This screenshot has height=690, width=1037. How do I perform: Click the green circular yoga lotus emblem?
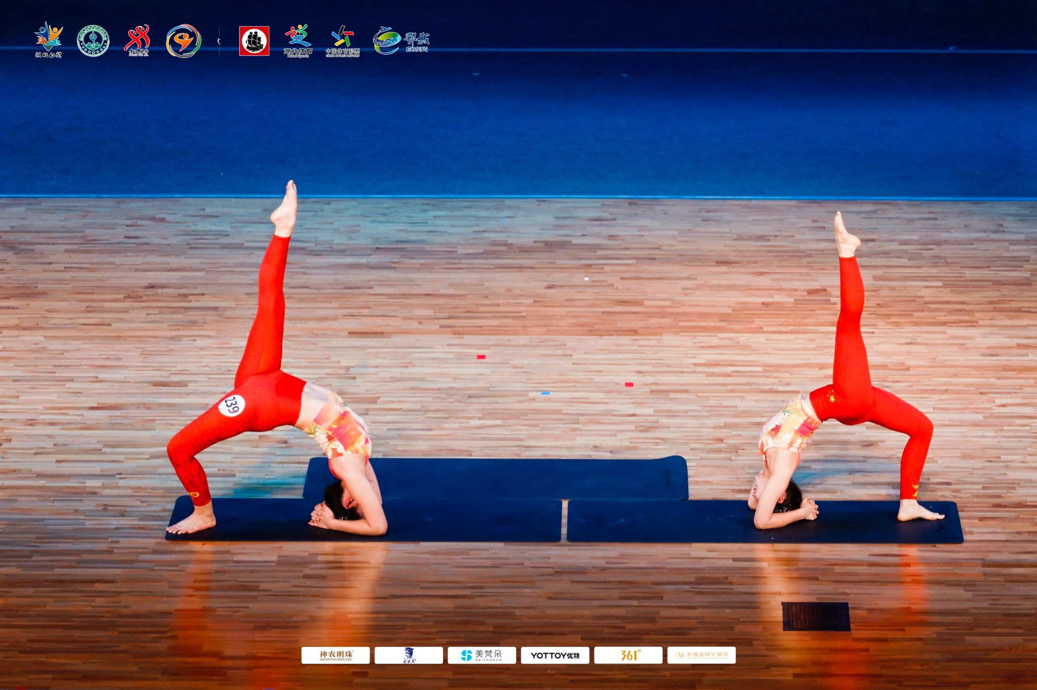93,40
